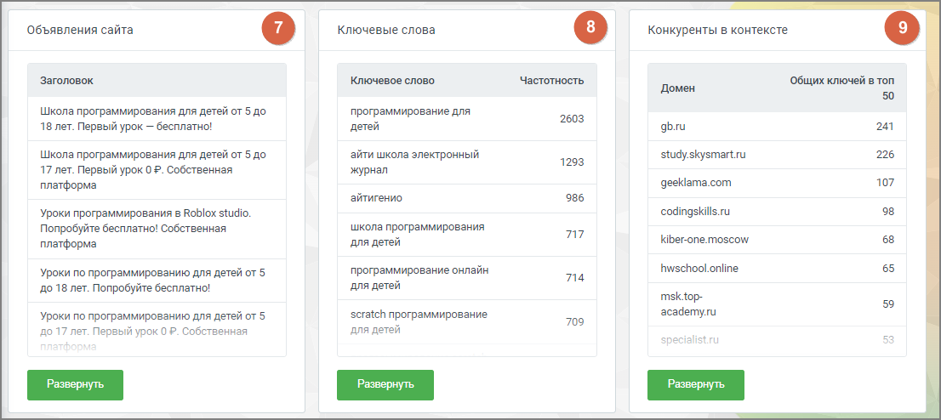Open competitor domain msk.top-academy.ru
Viewport: 941px width, 420px height.
(688, 304)
